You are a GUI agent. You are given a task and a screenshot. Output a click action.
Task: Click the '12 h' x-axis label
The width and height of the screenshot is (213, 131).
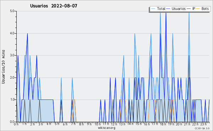click(x=114, y=124)
